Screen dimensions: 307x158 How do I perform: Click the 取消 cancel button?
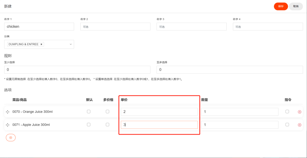(x=296, y=7)
